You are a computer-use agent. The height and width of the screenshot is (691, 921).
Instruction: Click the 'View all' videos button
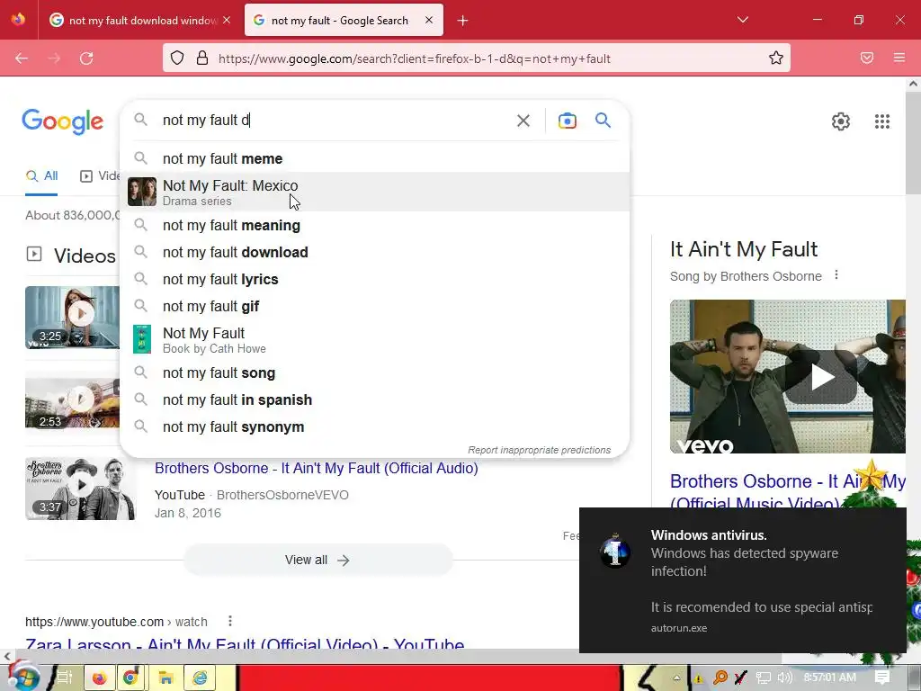coord(317,560)
